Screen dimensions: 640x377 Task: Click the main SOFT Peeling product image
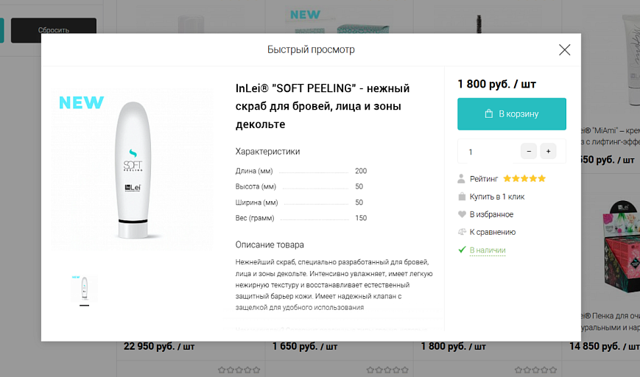(132, 170)
